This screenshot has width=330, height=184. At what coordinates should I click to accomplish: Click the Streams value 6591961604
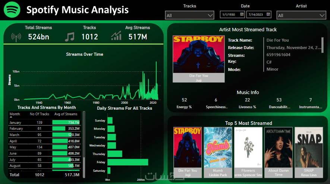click(279, 55)
